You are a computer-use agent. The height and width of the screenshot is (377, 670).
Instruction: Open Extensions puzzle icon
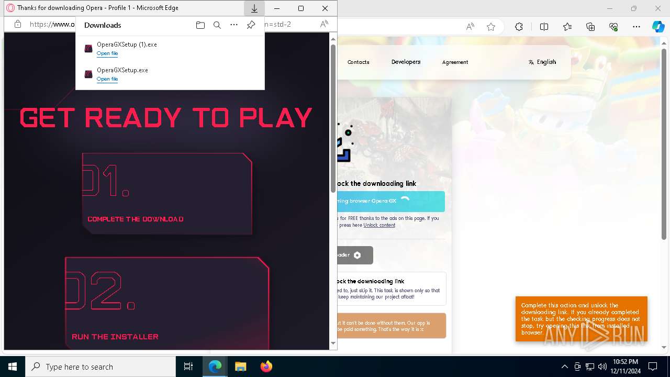519,27
